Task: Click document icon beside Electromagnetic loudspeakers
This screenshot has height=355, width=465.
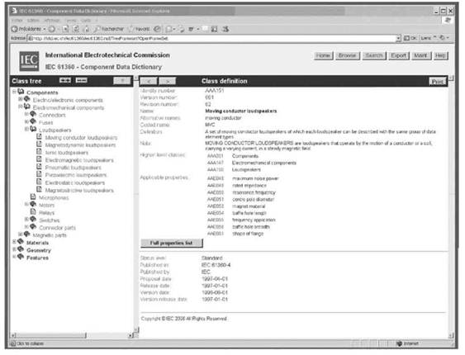Action: [39, 159]
